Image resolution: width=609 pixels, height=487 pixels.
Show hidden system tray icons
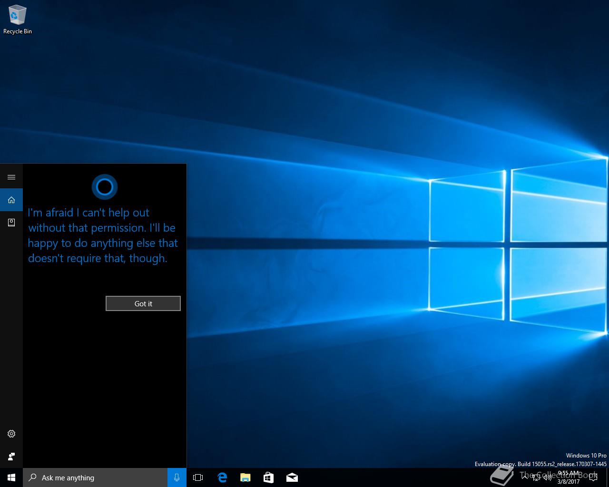click(525, 477)
